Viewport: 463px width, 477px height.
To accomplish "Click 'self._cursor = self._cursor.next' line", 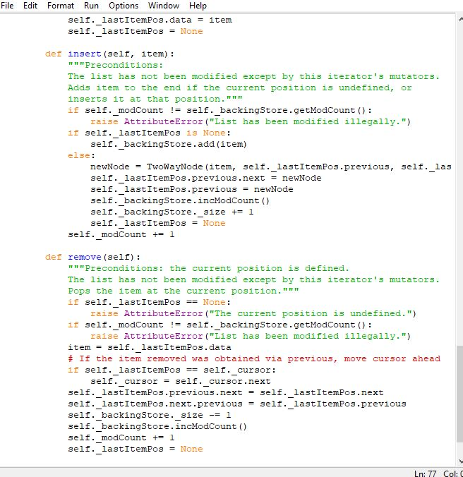I will tap(181, 381).
